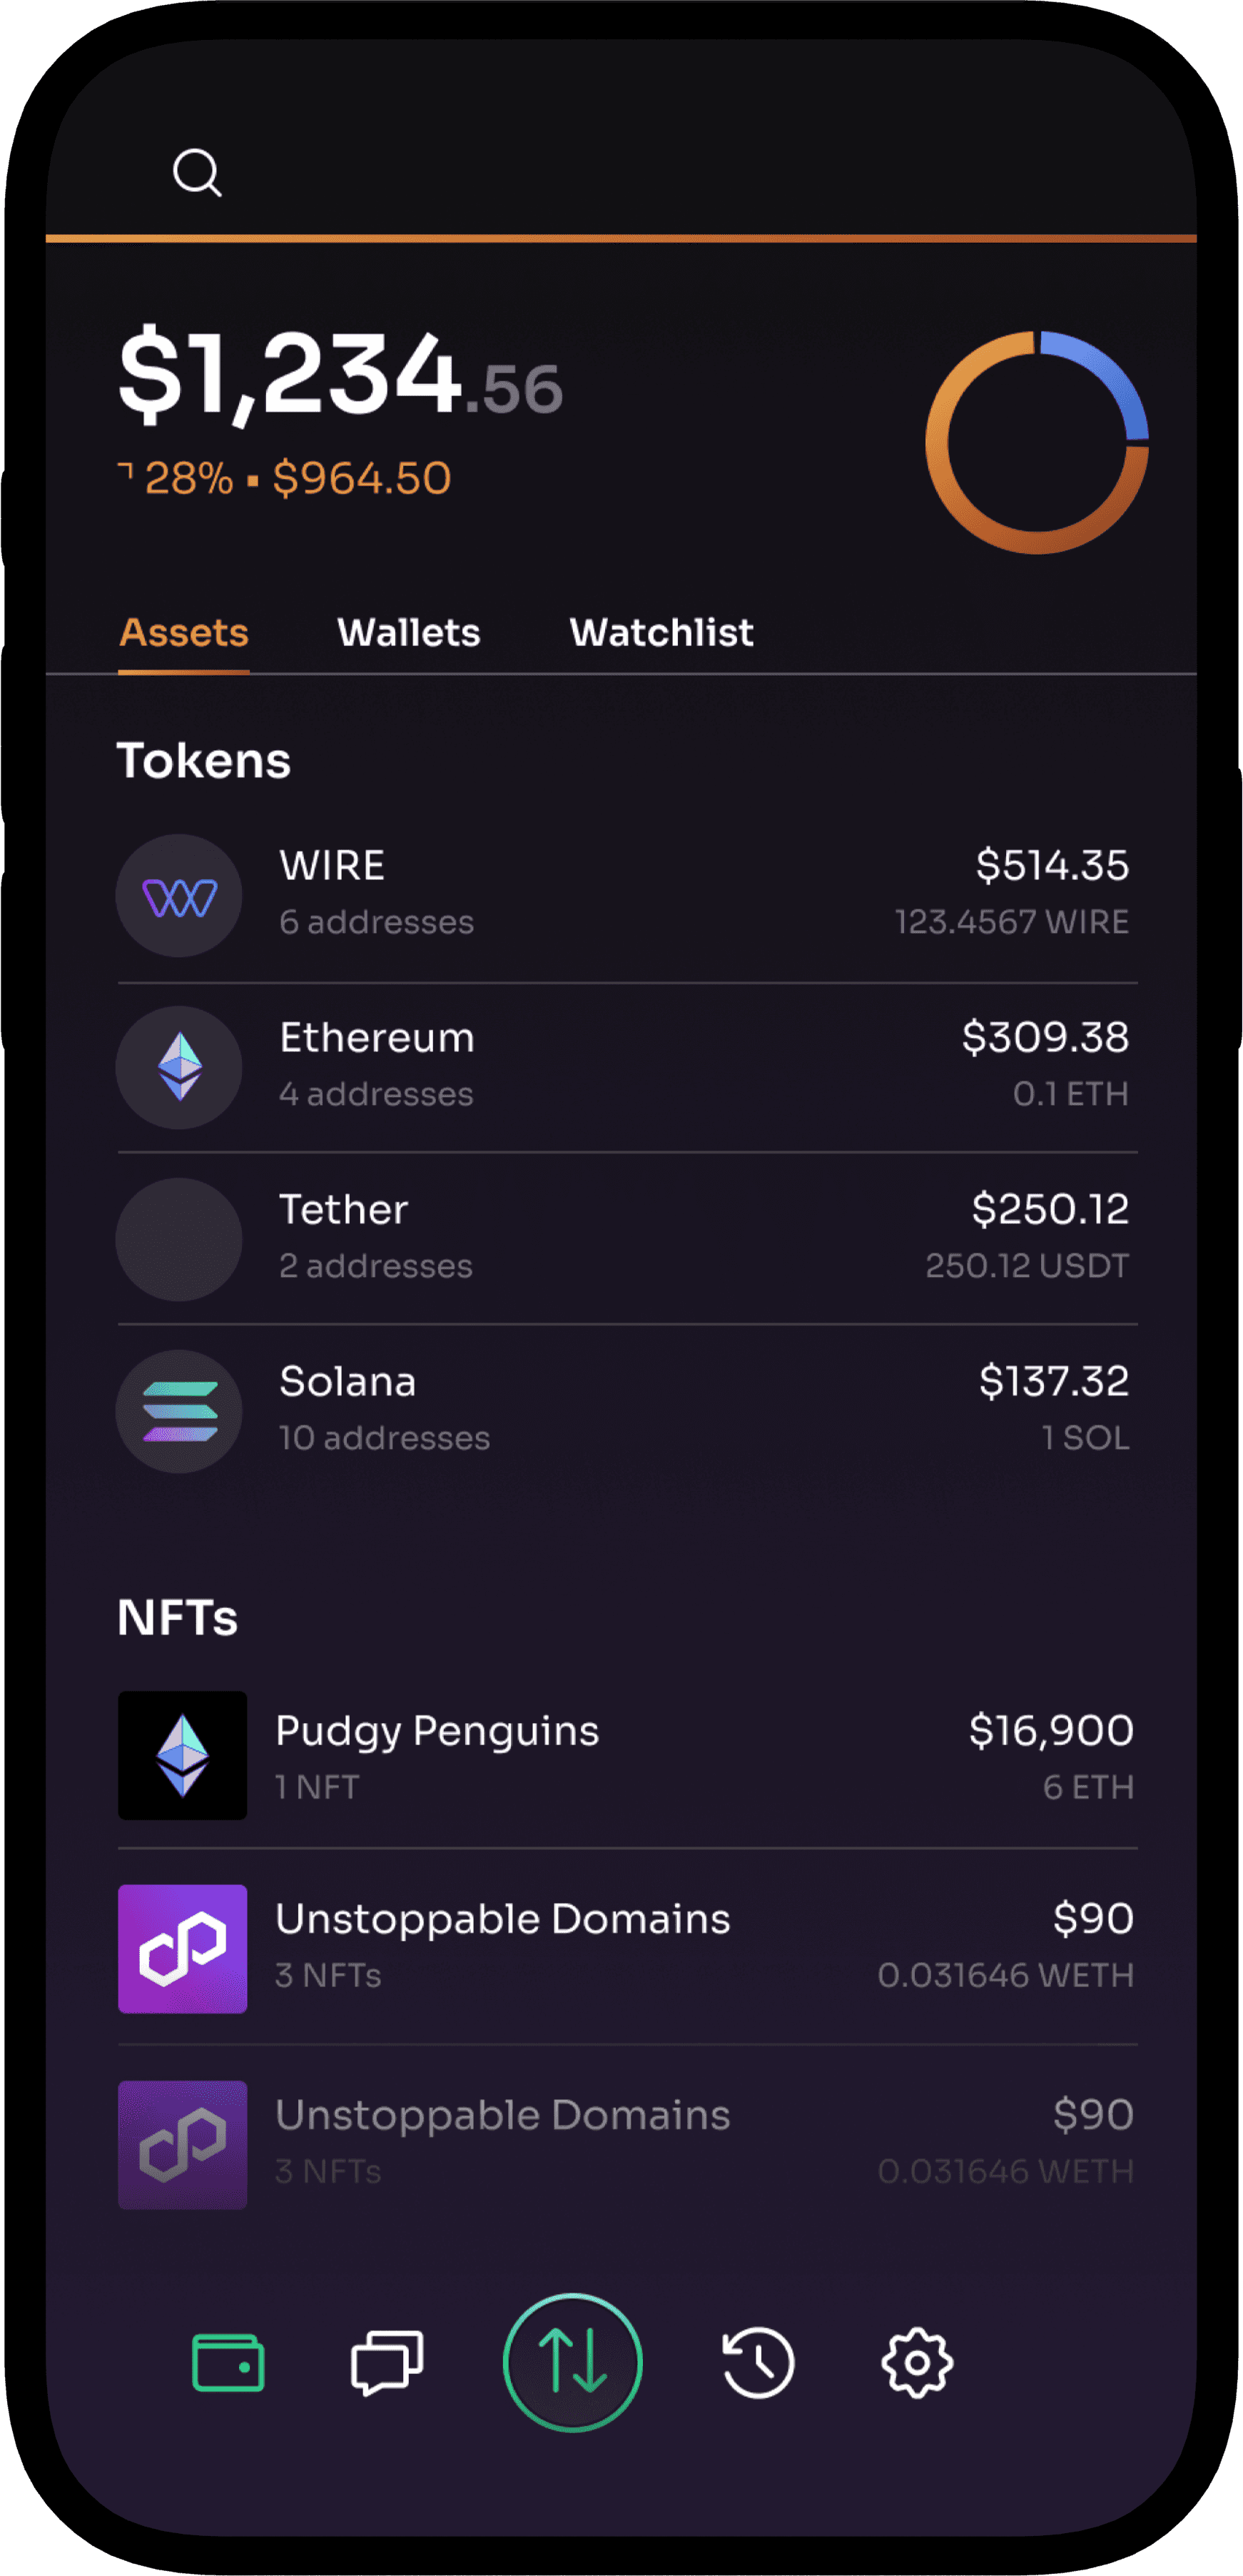The image size is (1243, 2576).
Task: Open first Unstoppable Domains purple thumbnail
Action: coord(182,1949)
